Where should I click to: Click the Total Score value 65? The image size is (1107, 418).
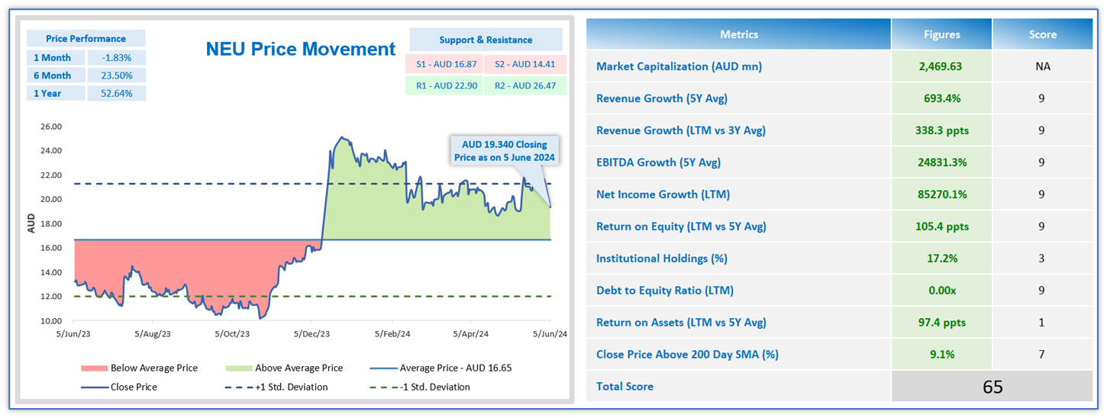pyautogui.click(x=992, y=387)
